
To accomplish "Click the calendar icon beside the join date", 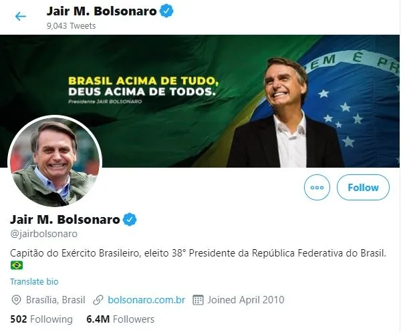I will 198,300.
